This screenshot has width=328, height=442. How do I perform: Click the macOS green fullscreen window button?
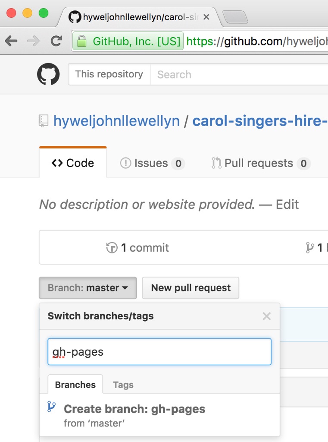point(44,13)
